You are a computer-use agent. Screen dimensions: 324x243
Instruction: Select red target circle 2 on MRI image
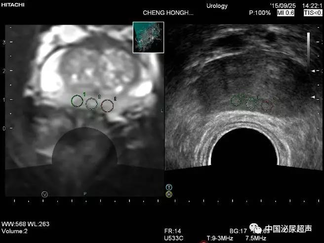[107, 106]
